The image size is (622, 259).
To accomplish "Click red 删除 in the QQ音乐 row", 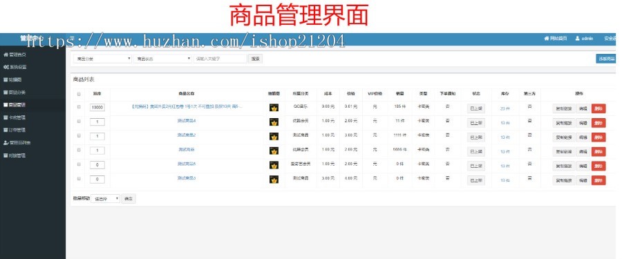I will (599, 108).
